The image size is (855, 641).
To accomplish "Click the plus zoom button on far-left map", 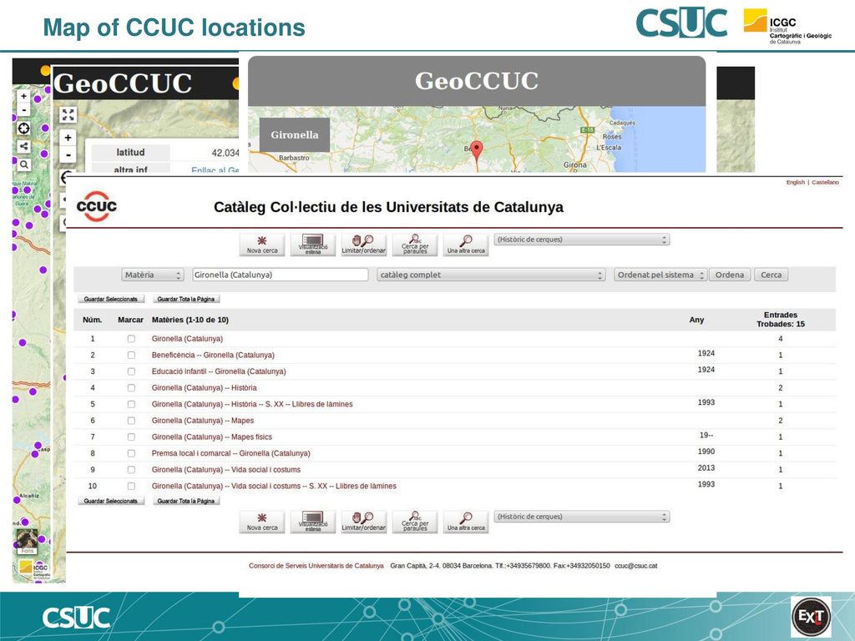I will (x=24, y=96).
